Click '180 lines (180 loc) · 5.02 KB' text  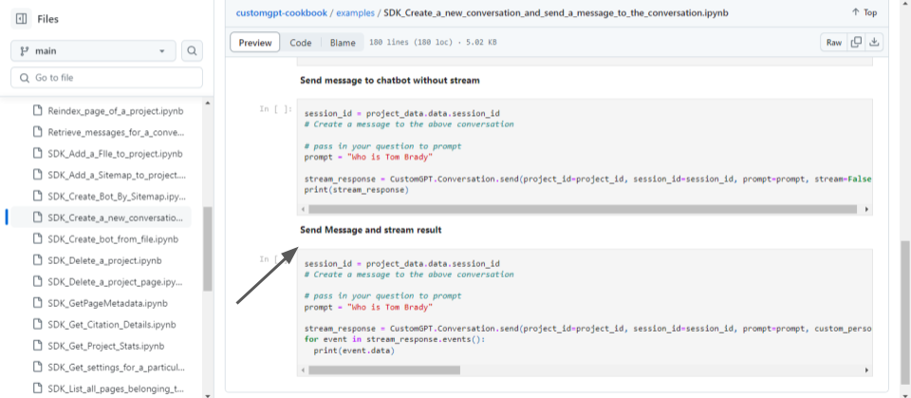coord(433,43)
